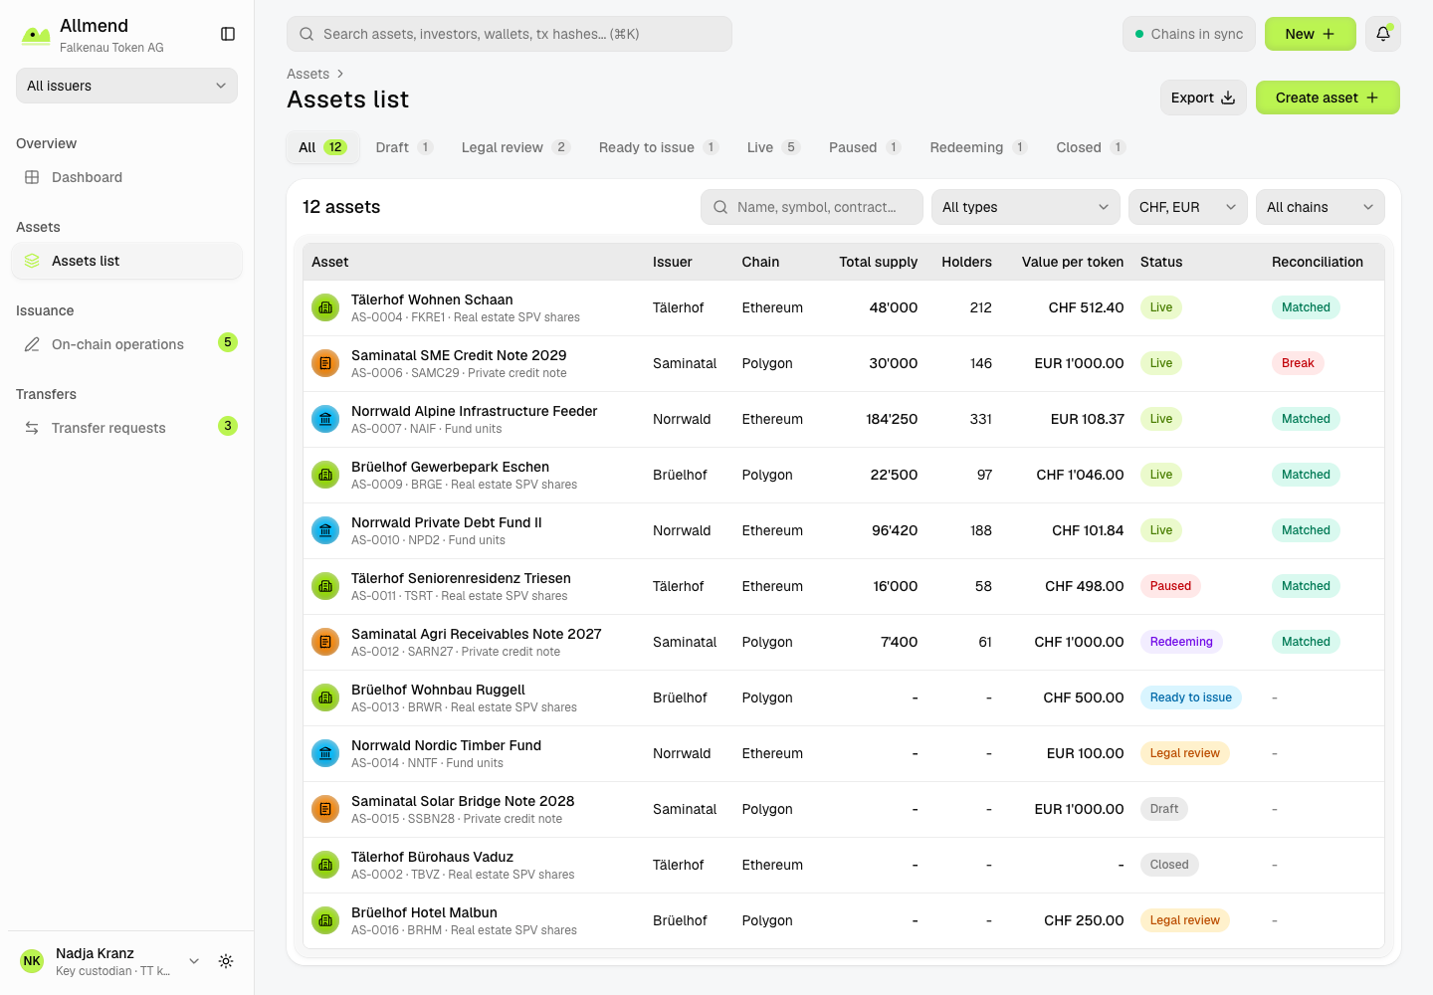Click the NK user avatar
This screenshot has height=995, width=1433.
(32, 961)
